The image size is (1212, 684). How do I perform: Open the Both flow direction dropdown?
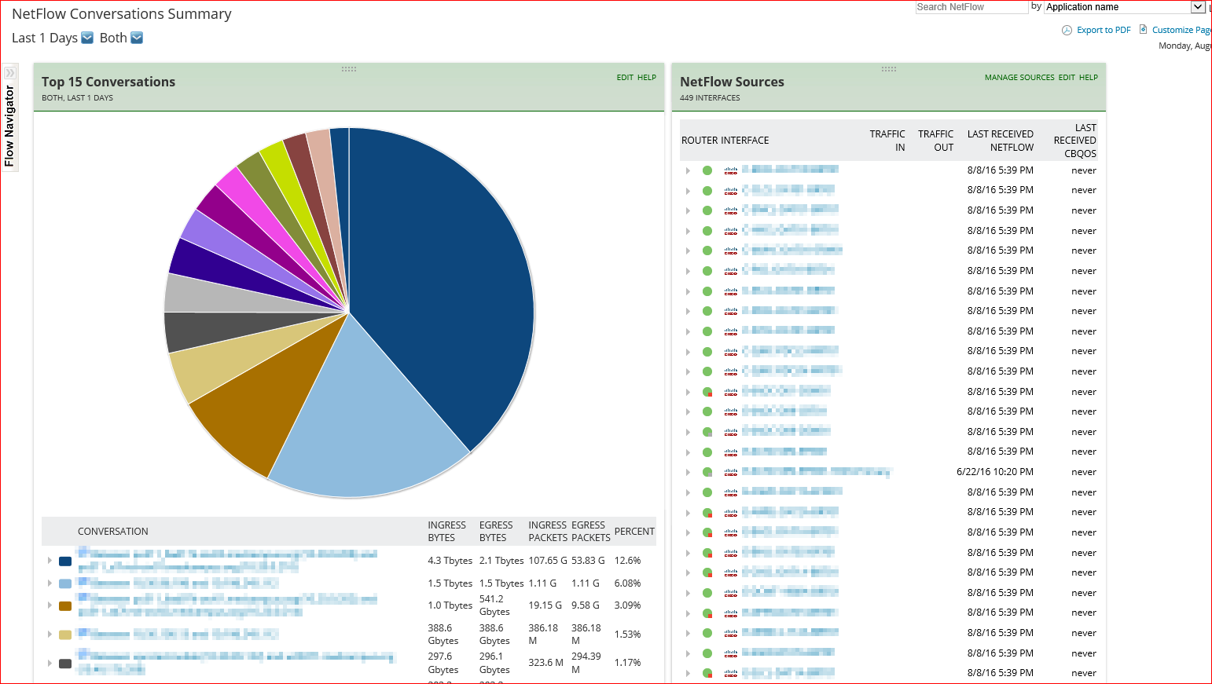pyautogui.click(x=137, y=38)
